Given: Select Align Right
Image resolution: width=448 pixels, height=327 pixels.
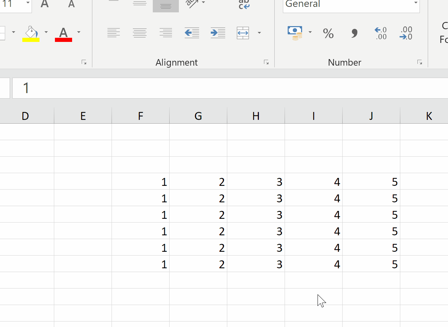Looking at the screenshot, I should [165, 33].
